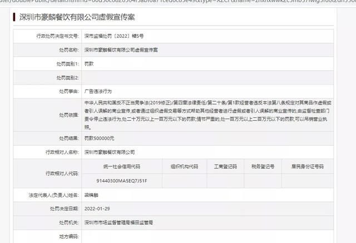The height and width of the screenshot is (243, 356).
Task: Click the 行政相对人名称 company name value
Action: point(110,152)
